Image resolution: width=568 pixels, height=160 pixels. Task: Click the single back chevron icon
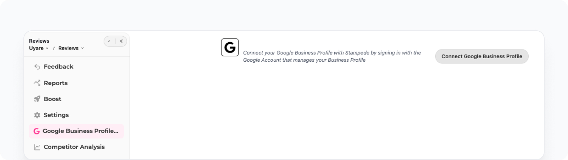point(109,41)
